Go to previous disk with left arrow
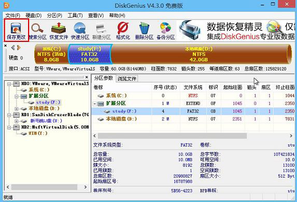The image size is (297, 202). [13, 48]
